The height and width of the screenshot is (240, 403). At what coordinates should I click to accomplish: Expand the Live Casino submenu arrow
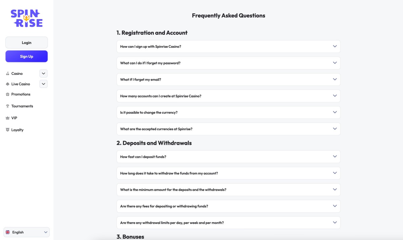43,84
